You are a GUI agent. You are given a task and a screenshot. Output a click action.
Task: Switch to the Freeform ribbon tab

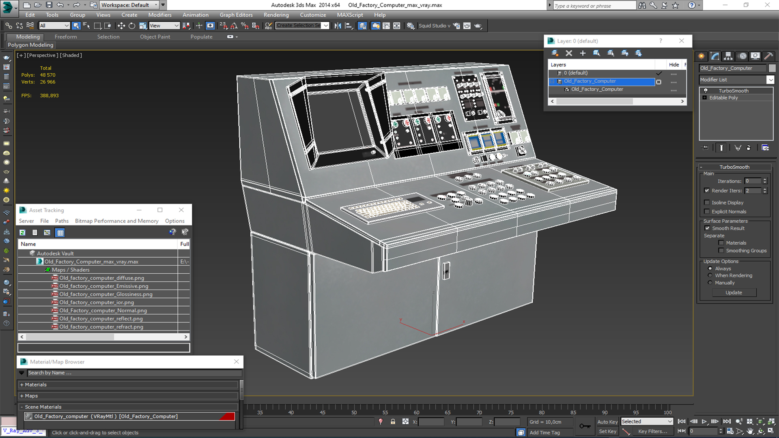pyautogui.click(x=66, y=36)
